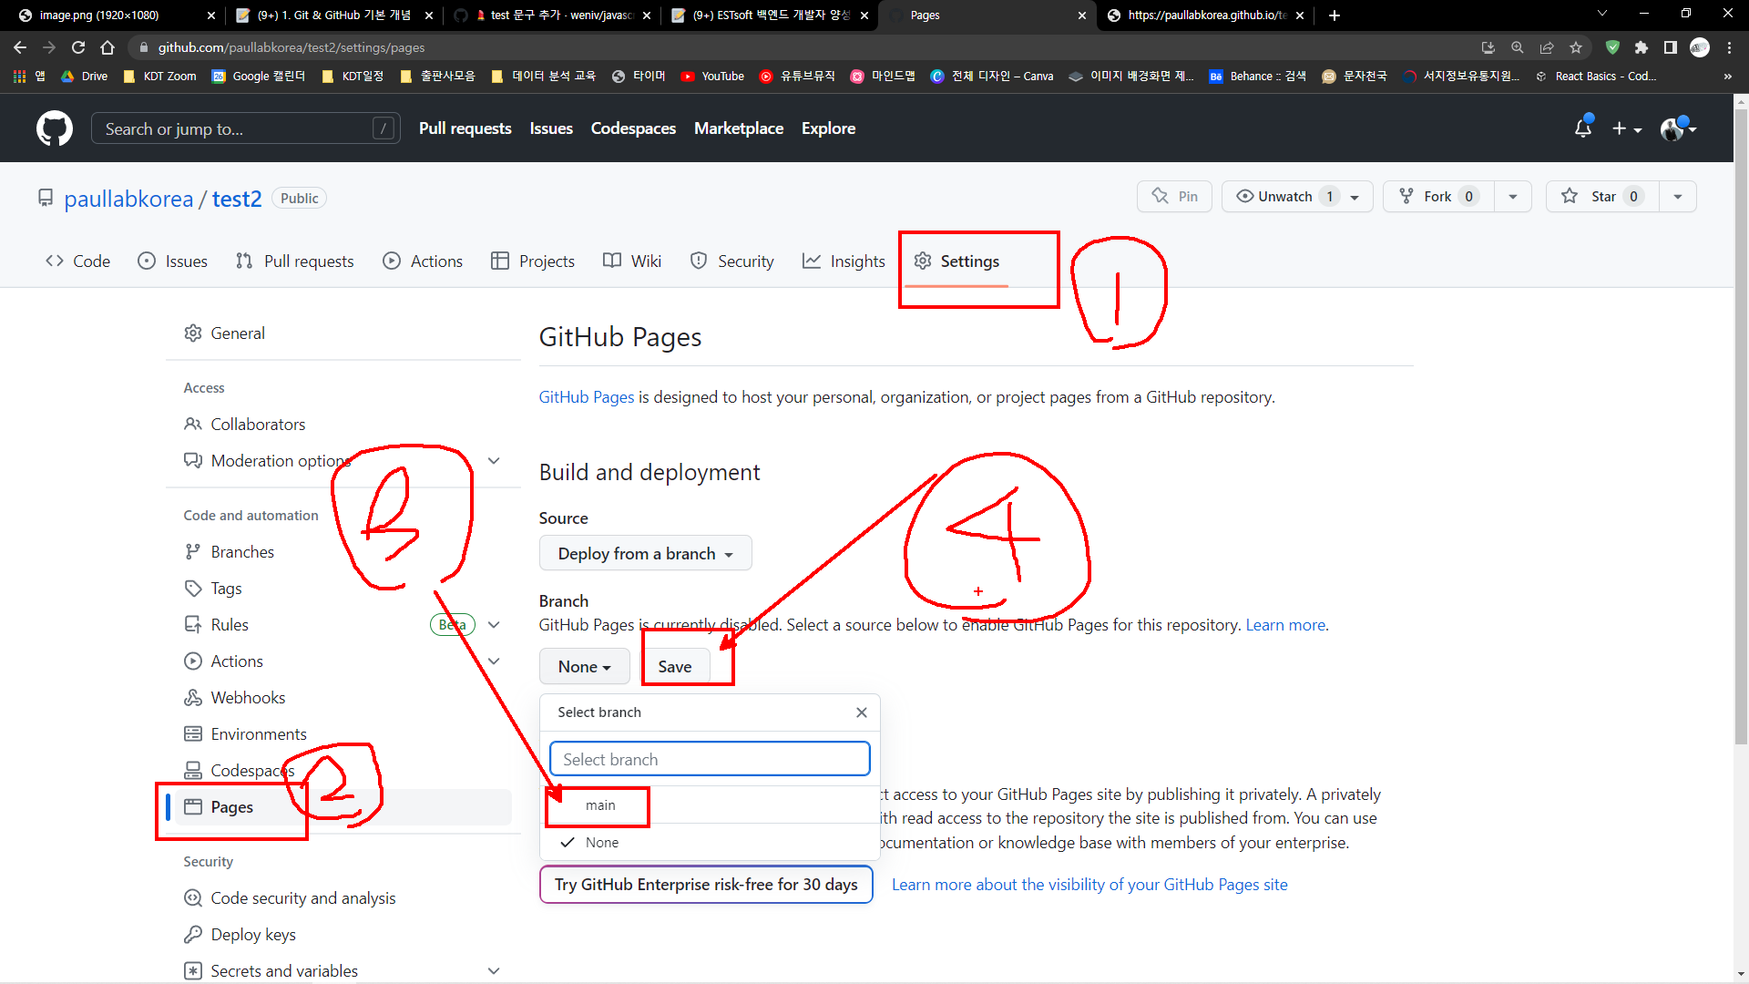Open the Deploy from a branch dropdown
Screen dimensions: 1749x984
[645, 554]
